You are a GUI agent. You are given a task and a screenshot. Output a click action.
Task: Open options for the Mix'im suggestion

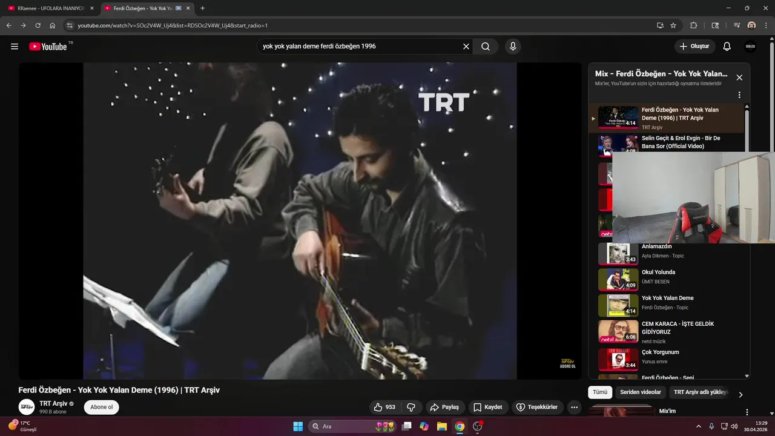(x=747, y=412)
